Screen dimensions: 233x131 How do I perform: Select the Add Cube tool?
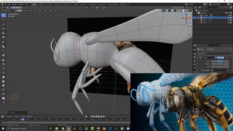pyautogui.click(x=3, y=52)
